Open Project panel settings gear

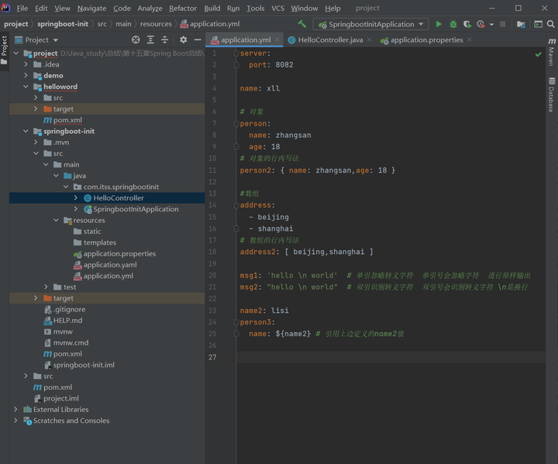(183, 40)
